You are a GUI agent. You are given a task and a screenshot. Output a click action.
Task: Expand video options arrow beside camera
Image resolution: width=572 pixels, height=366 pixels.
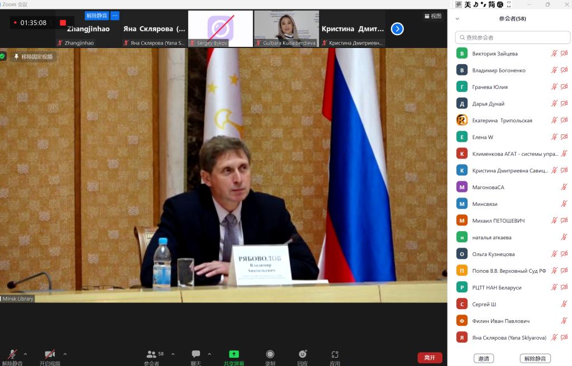[x=65, y=354]
